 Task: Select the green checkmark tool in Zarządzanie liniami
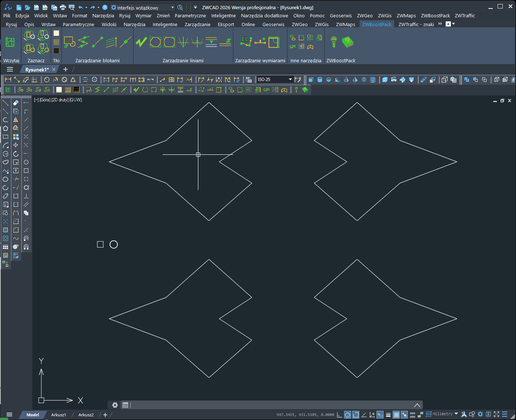141,42
